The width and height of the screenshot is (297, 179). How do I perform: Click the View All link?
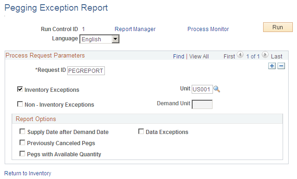point(199,57)
